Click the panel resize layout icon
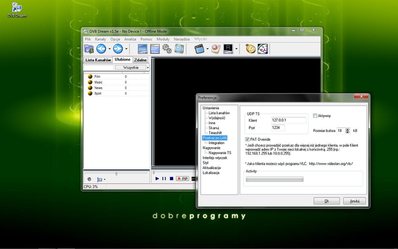This screenshot has width=398, height=249. click(99, 180)
